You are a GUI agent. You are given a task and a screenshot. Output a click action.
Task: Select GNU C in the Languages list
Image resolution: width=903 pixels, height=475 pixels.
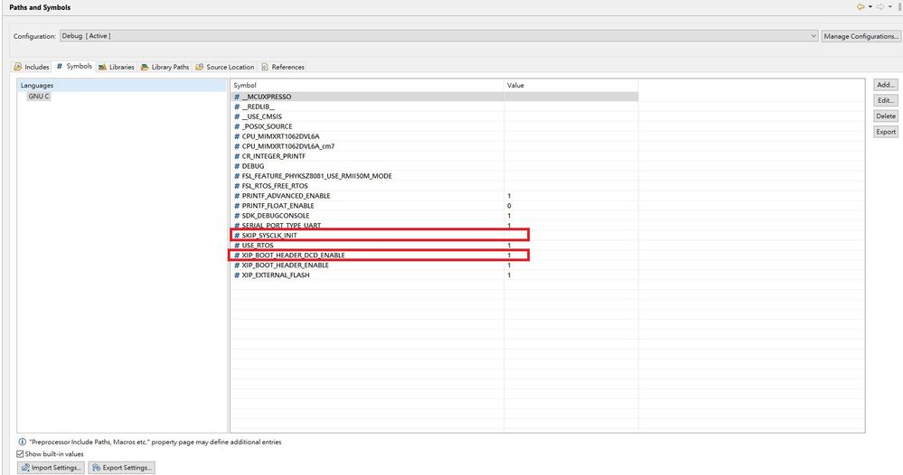point(39,96)
